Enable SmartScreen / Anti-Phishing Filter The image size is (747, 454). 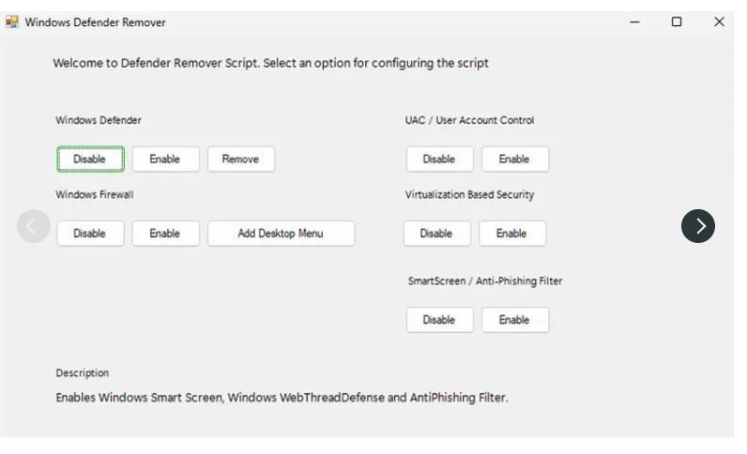pos(515,320)
